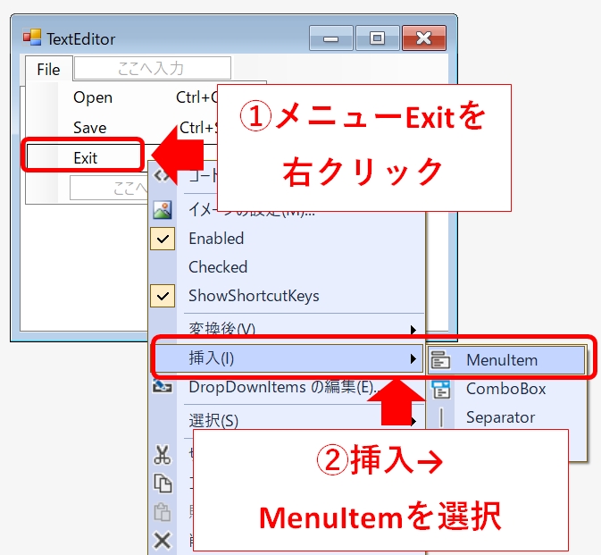
Task: Select the Open menu item
Action: [x=93, y=97]
